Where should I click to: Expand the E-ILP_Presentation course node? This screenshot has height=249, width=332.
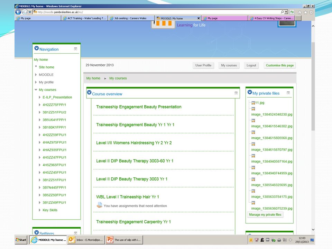coord(39,97)
